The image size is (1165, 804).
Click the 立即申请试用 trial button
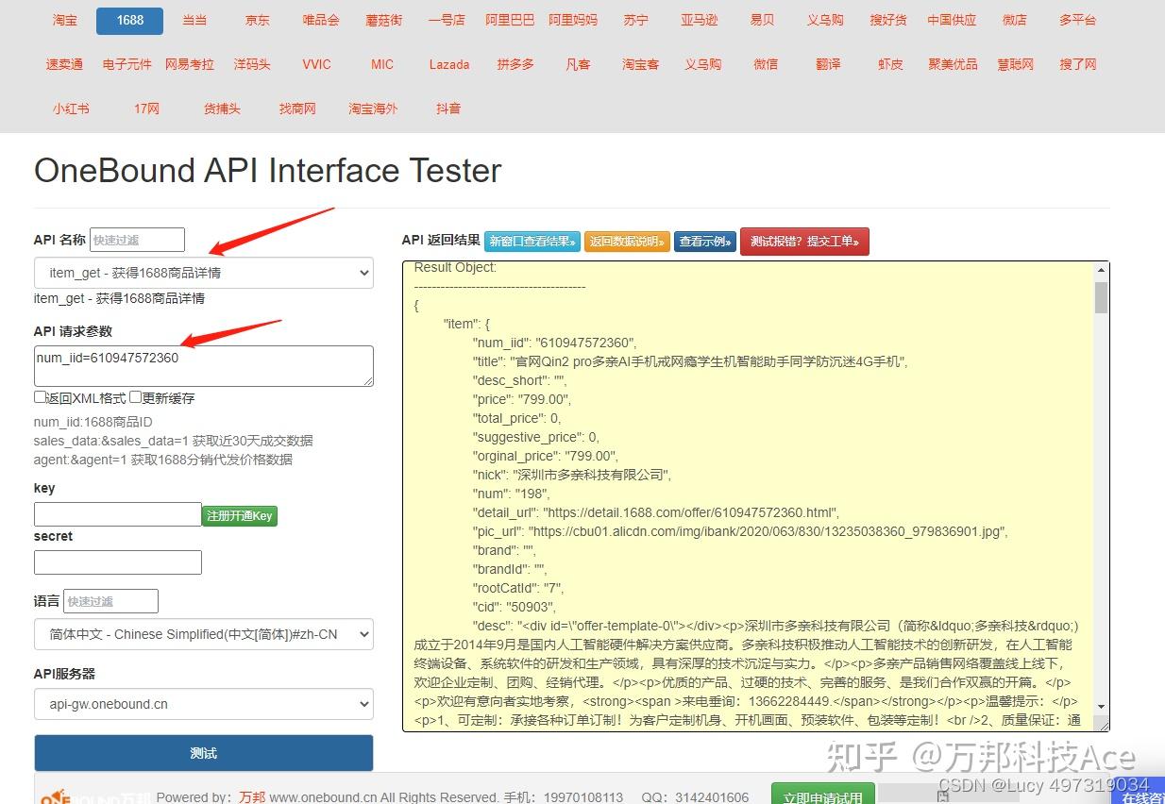point(822,796)
